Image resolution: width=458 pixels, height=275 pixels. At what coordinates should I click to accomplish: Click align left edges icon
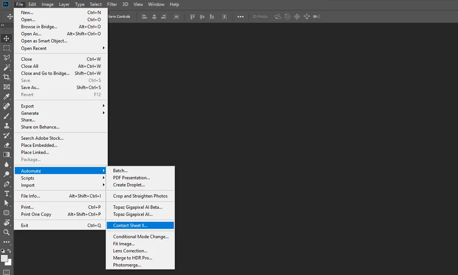click(144, 16)
